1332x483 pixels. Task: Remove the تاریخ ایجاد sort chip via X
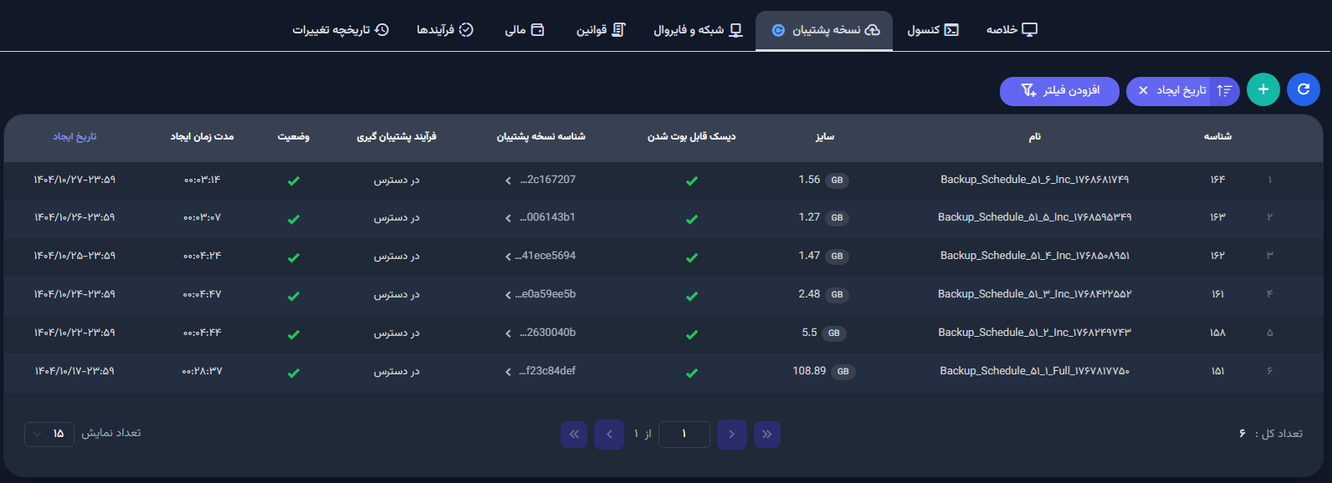[1143, 90]
